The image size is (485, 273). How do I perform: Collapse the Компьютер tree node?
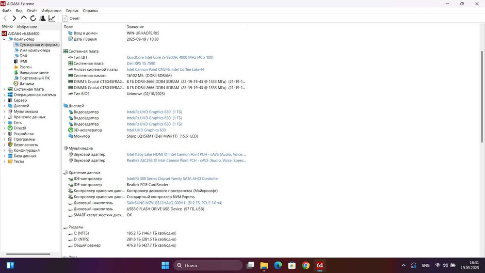[x=4, y=39]
